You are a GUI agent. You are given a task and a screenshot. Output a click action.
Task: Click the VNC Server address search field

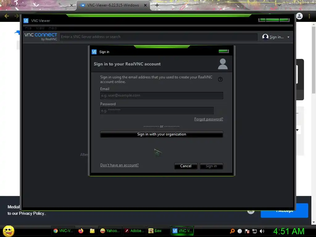[158, 37]
